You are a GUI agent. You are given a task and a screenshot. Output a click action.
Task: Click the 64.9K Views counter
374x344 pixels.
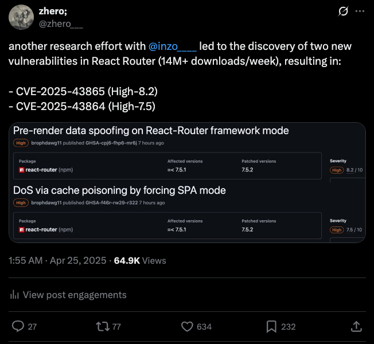(x=140, y=260)
